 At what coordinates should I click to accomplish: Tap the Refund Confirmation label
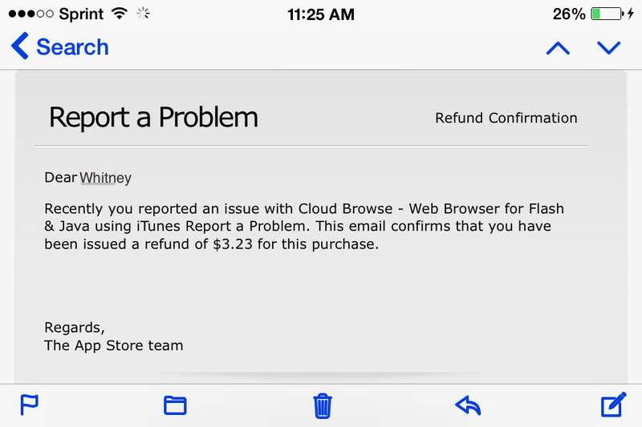tap(506, 118)
